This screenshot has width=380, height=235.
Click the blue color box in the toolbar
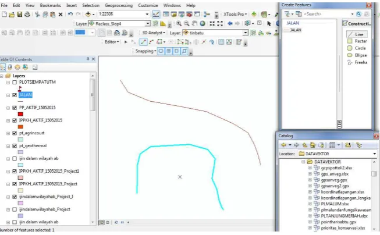(x=80, y=33)
